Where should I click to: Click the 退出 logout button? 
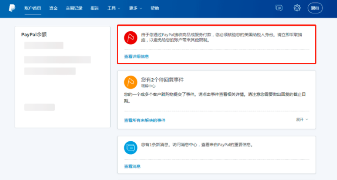tap(315, 8)
